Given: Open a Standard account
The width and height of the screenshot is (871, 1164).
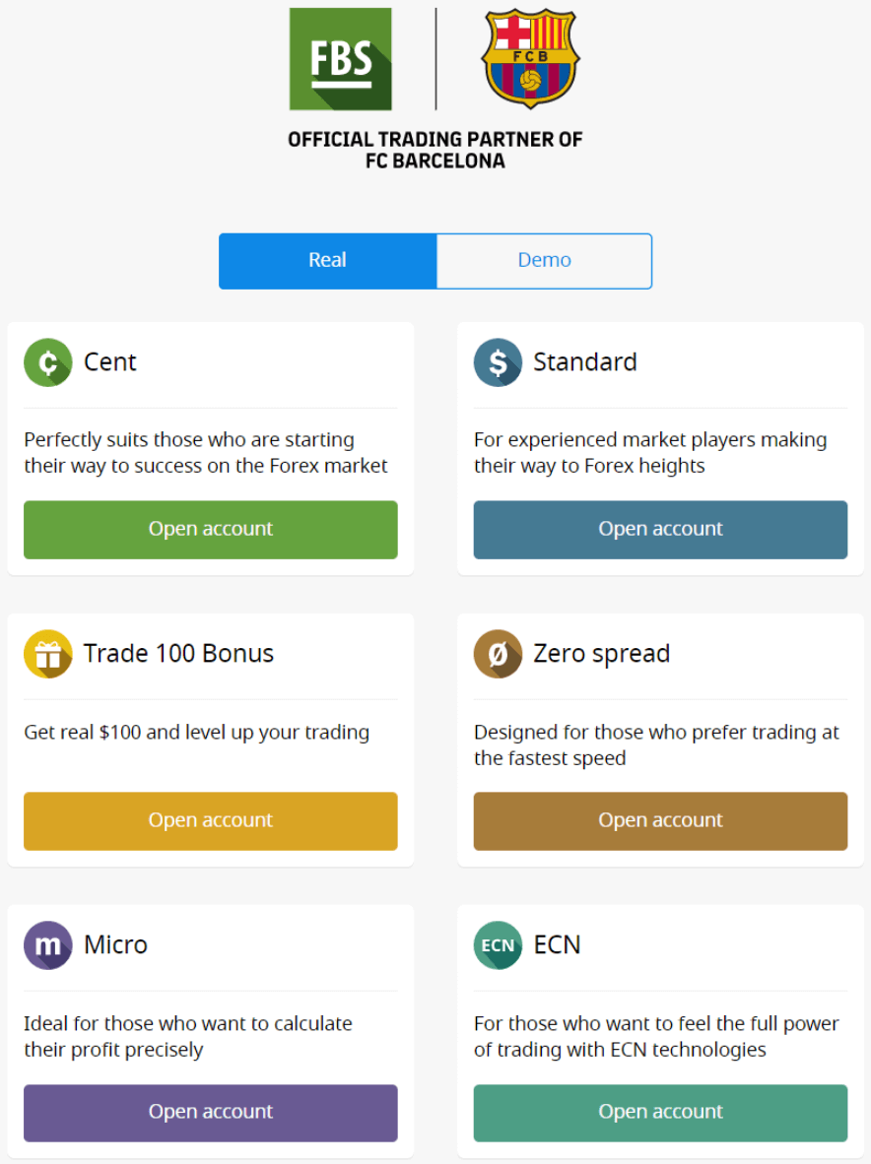Looking at the screenshot, I should (x=660, y=530).
